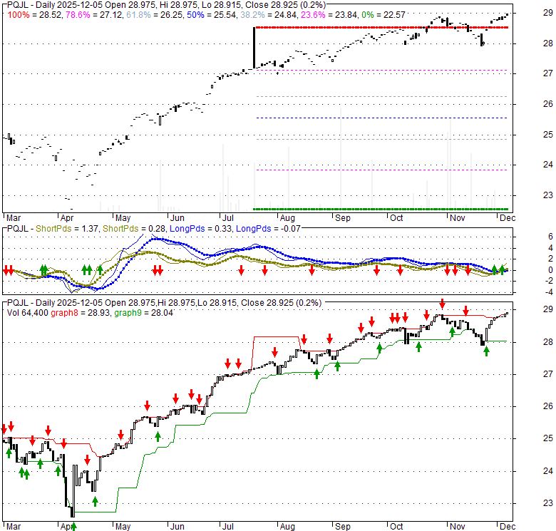
Task: Click the Dec month label under top chart
Action: coord(508,218)
